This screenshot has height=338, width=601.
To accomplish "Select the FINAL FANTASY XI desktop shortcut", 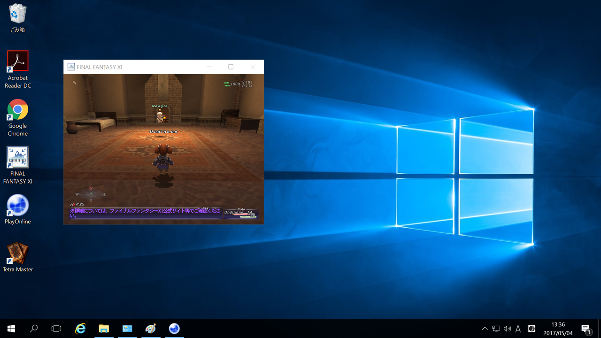I will pos(17,165).
